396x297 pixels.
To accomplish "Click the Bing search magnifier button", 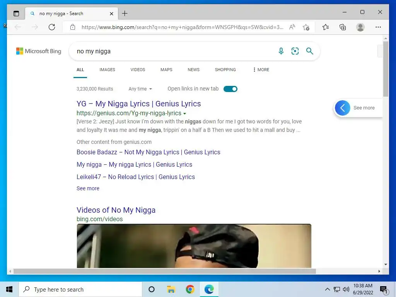I will point(310,51).
